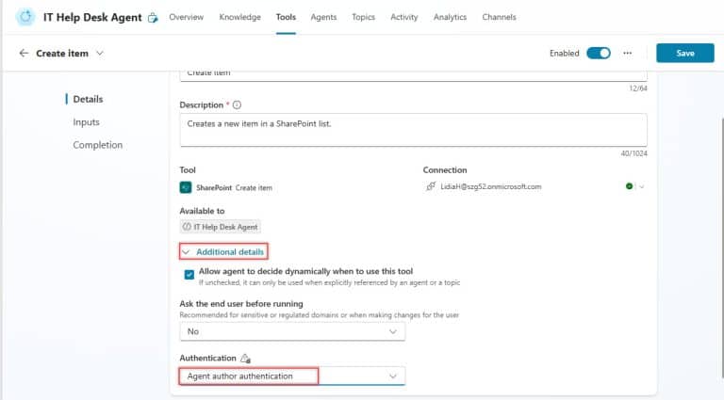Go back using the left arrow icon
The width and height of the screenshot is (724, 400).
tap(24, 54)
